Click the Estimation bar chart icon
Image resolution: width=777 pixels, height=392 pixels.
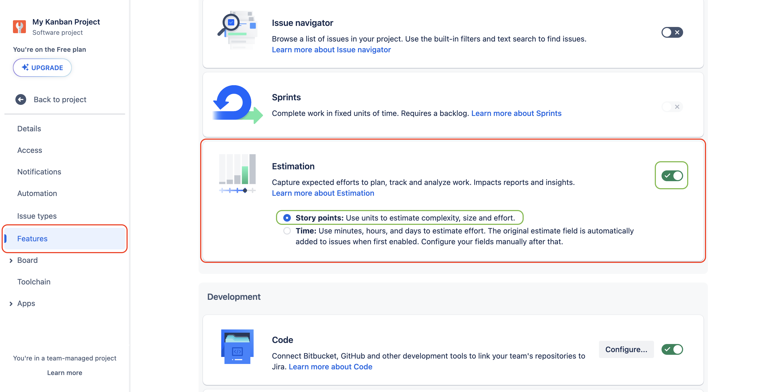(x=237, y=173)
